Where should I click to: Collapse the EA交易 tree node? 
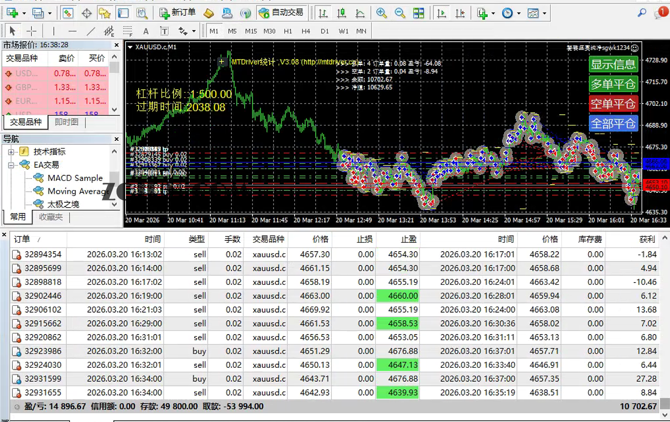coord(11,165)
